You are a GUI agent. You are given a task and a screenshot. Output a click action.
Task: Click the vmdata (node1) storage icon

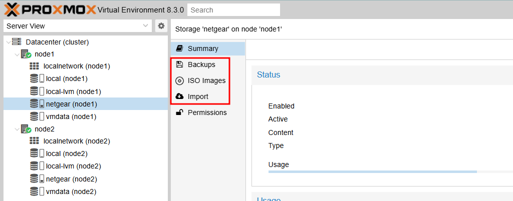[x=37, y=116]
